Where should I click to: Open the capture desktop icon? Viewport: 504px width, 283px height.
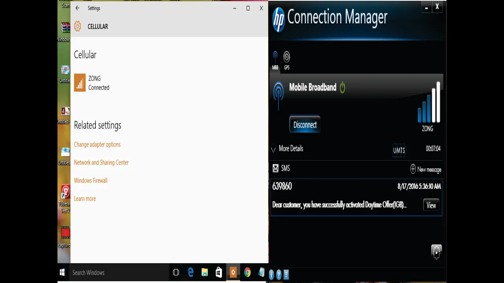click(65, 237)
